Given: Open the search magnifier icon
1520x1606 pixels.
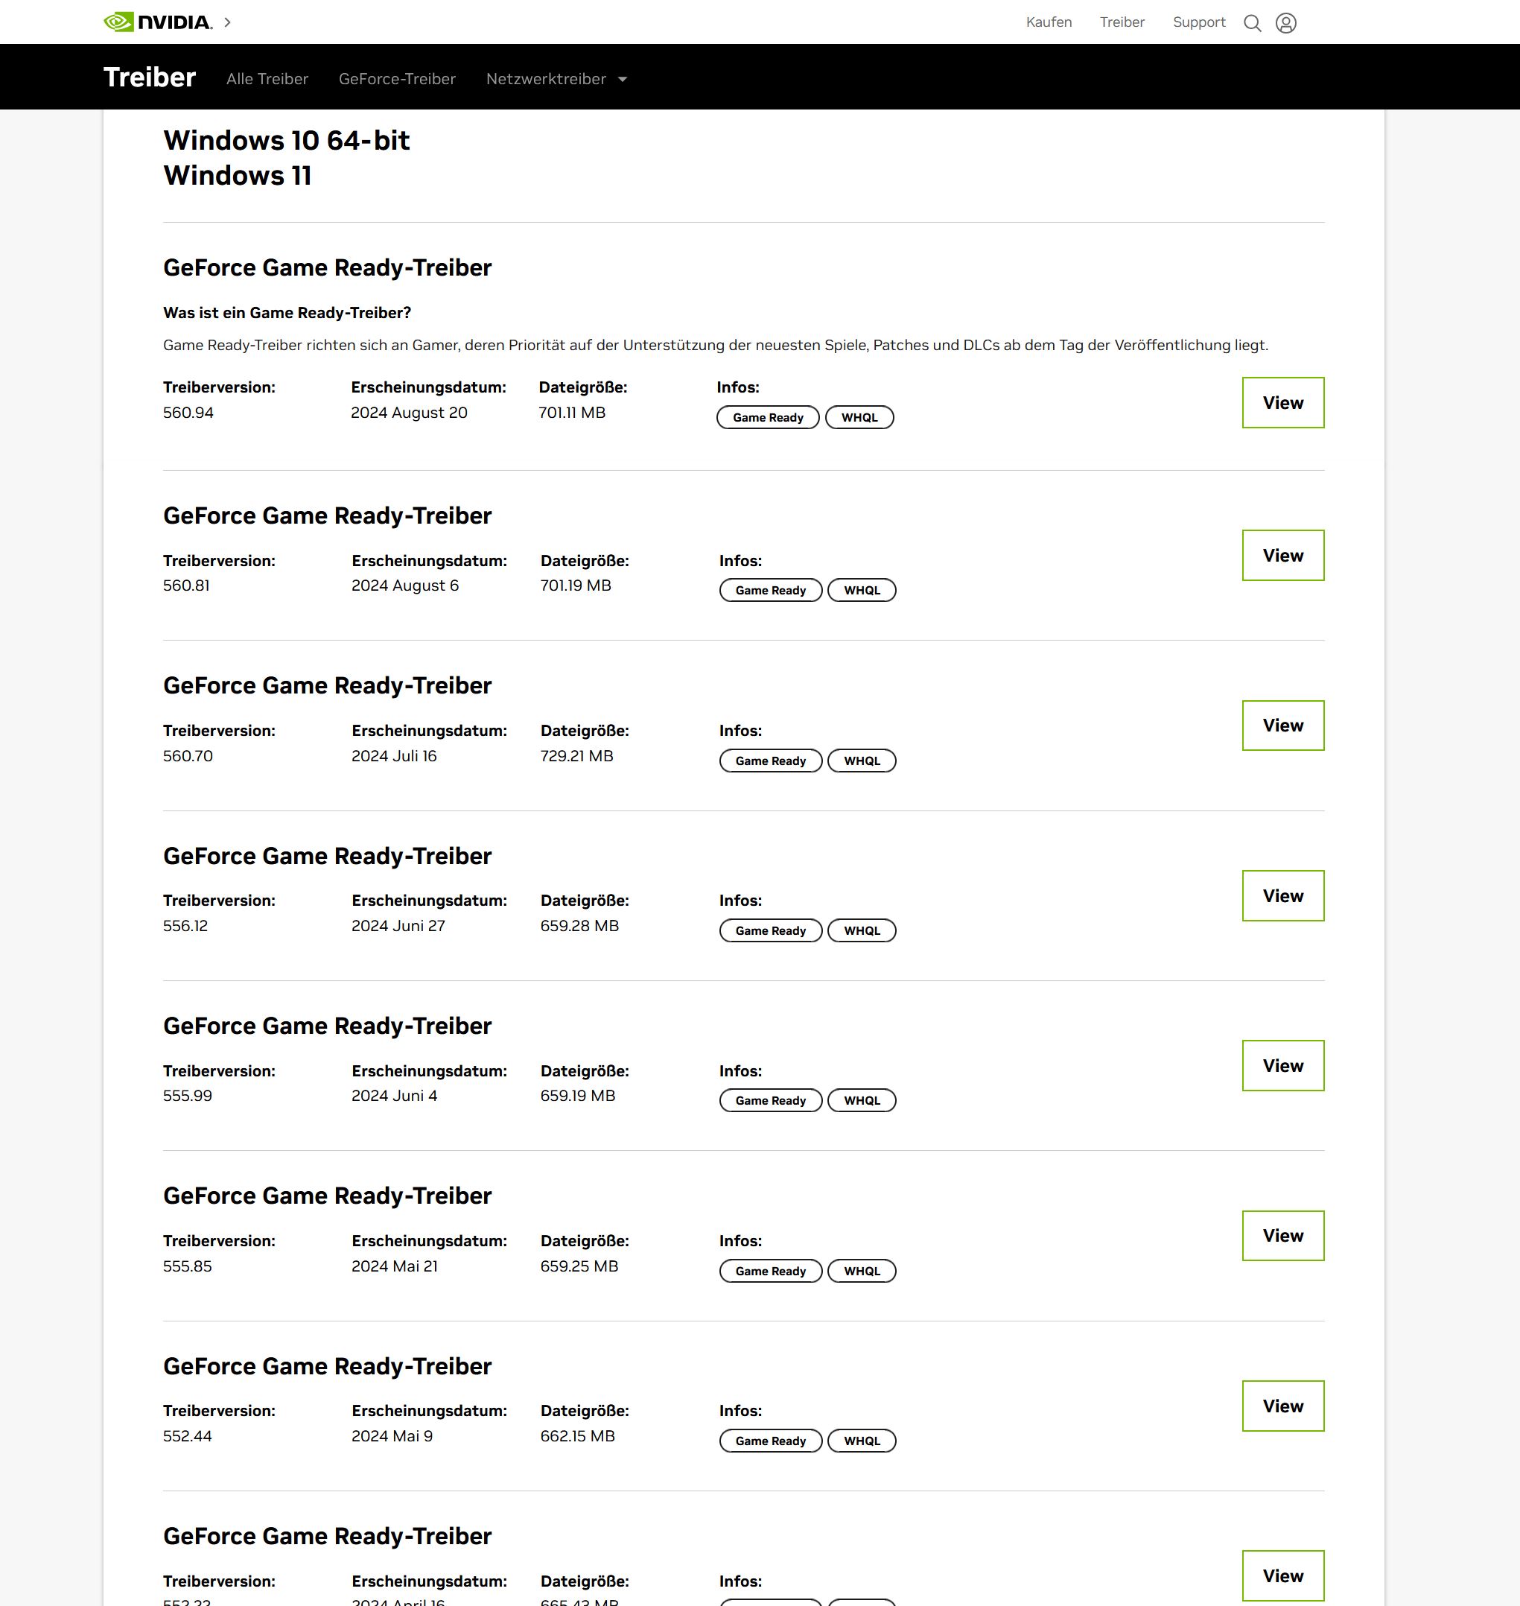Looking at the screenshot, I should click(x=1252, y=22).
